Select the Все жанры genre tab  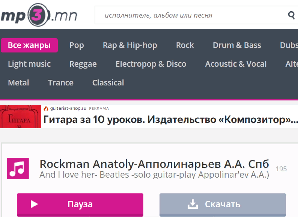pos(29,45)
